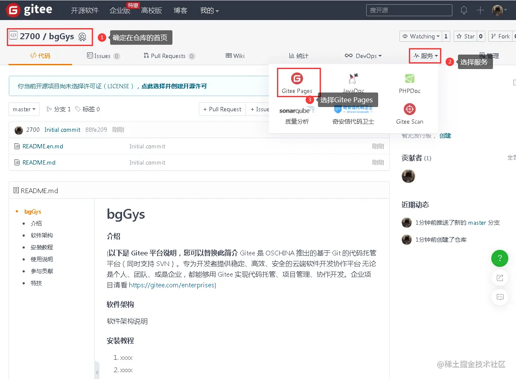This screenshot has width=516, height=379.
Task: Click inside the 搜开源 search field
Action: click(408, 10)
